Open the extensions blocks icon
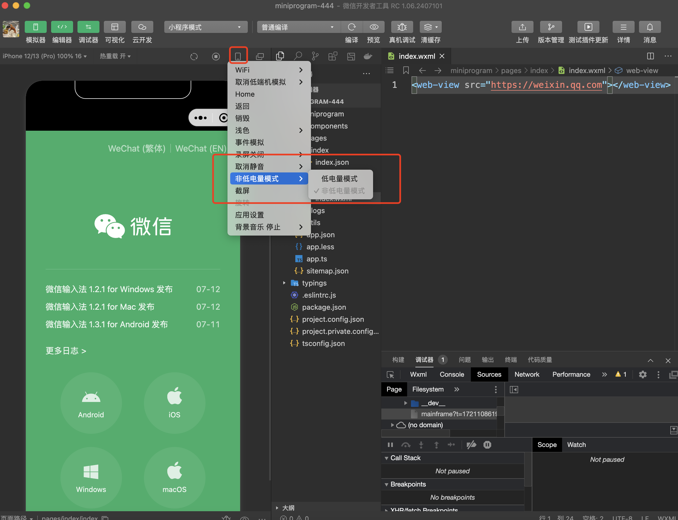 (x=333, y=56)
